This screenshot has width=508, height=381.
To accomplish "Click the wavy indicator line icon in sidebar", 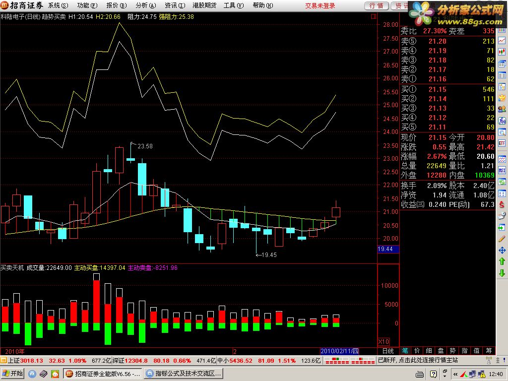I will [502, 159].
